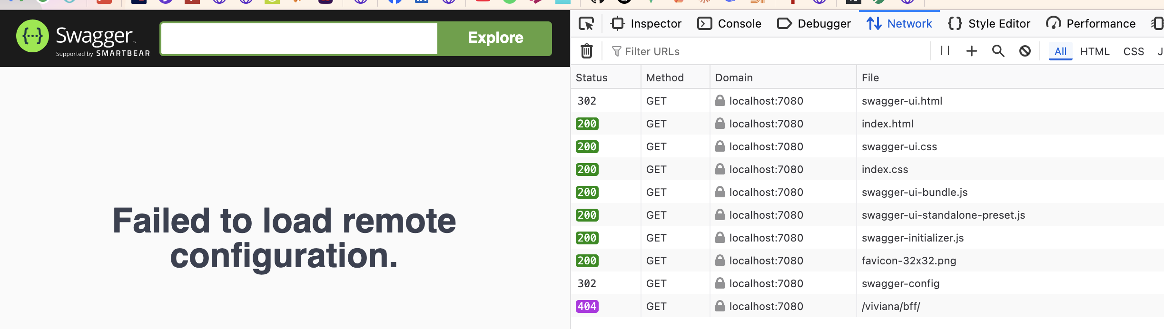Select the All filter
Image resolution: width=1164 pixels, height=329 pixels.
pos(1060,51)
